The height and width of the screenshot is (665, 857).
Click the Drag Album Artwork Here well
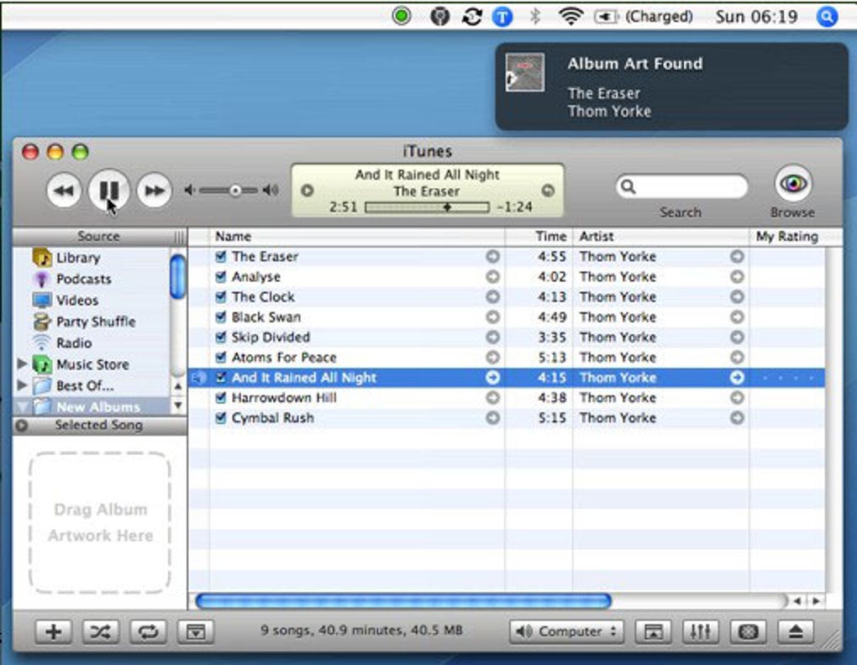(99, 523)
